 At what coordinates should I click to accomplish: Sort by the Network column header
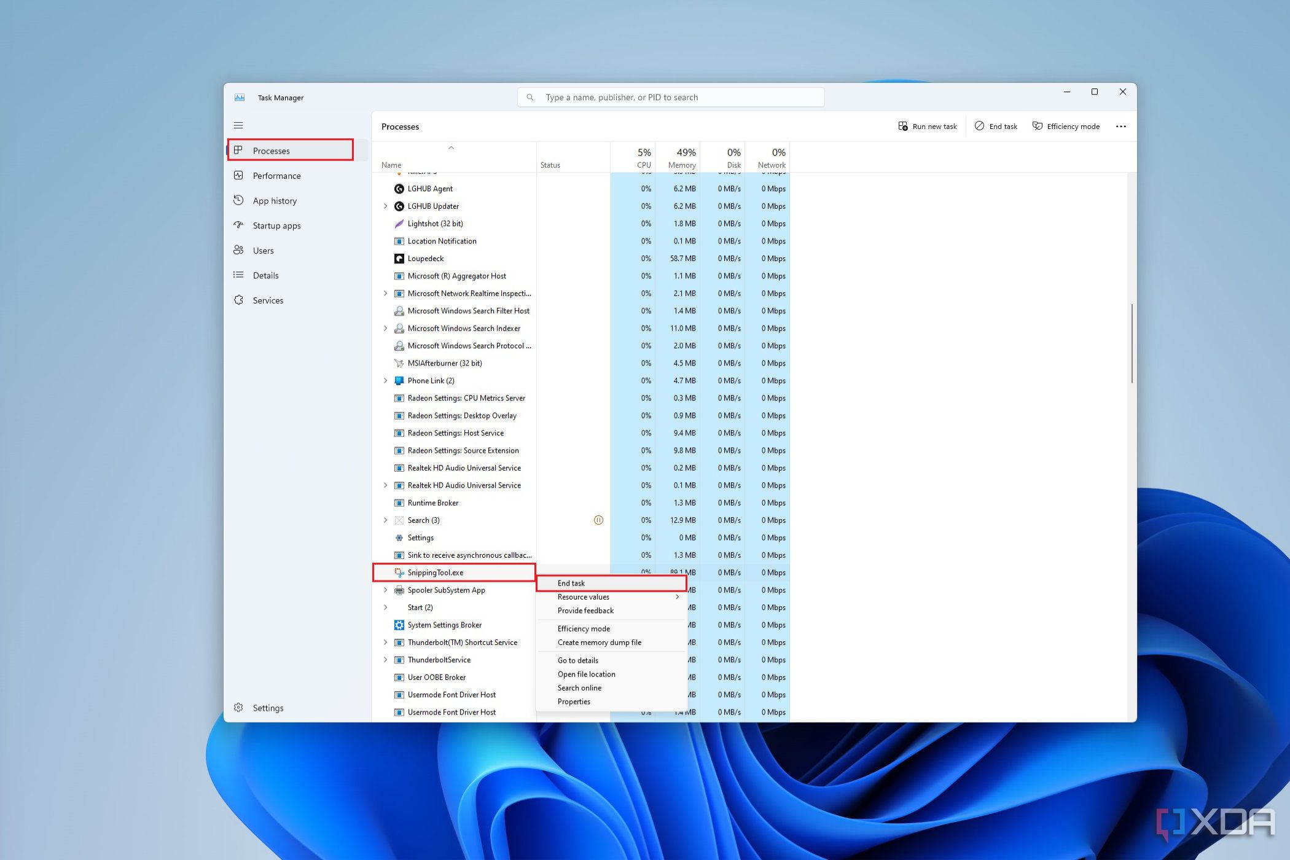(x=767, y=157)
